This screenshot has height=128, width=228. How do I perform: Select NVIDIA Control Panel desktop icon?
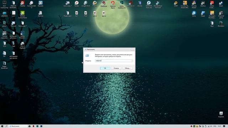(22, 15)
